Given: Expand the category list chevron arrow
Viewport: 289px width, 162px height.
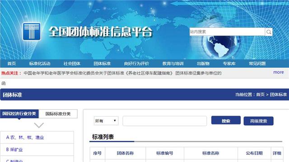Looking at the screenshot, I should 39,125.
